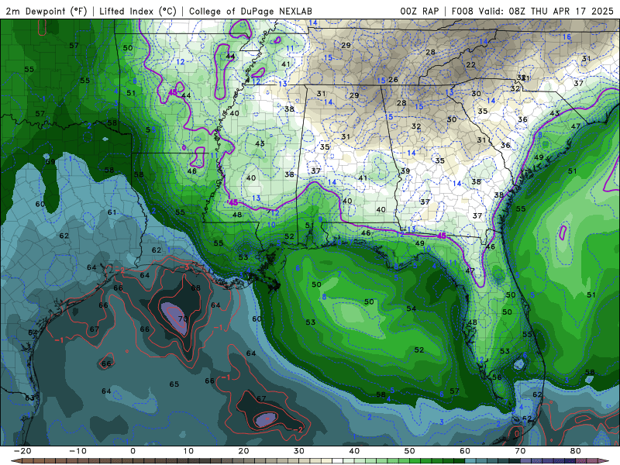Click the '-10' label on the color scale
The height and width of the screenshot is (465, 620).
click(77, 451)
